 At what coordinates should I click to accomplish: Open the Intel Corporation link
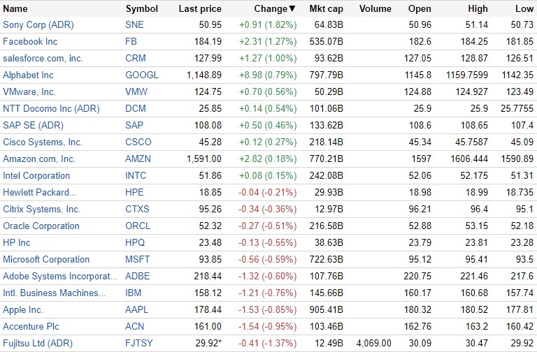[x=36, y=175]
